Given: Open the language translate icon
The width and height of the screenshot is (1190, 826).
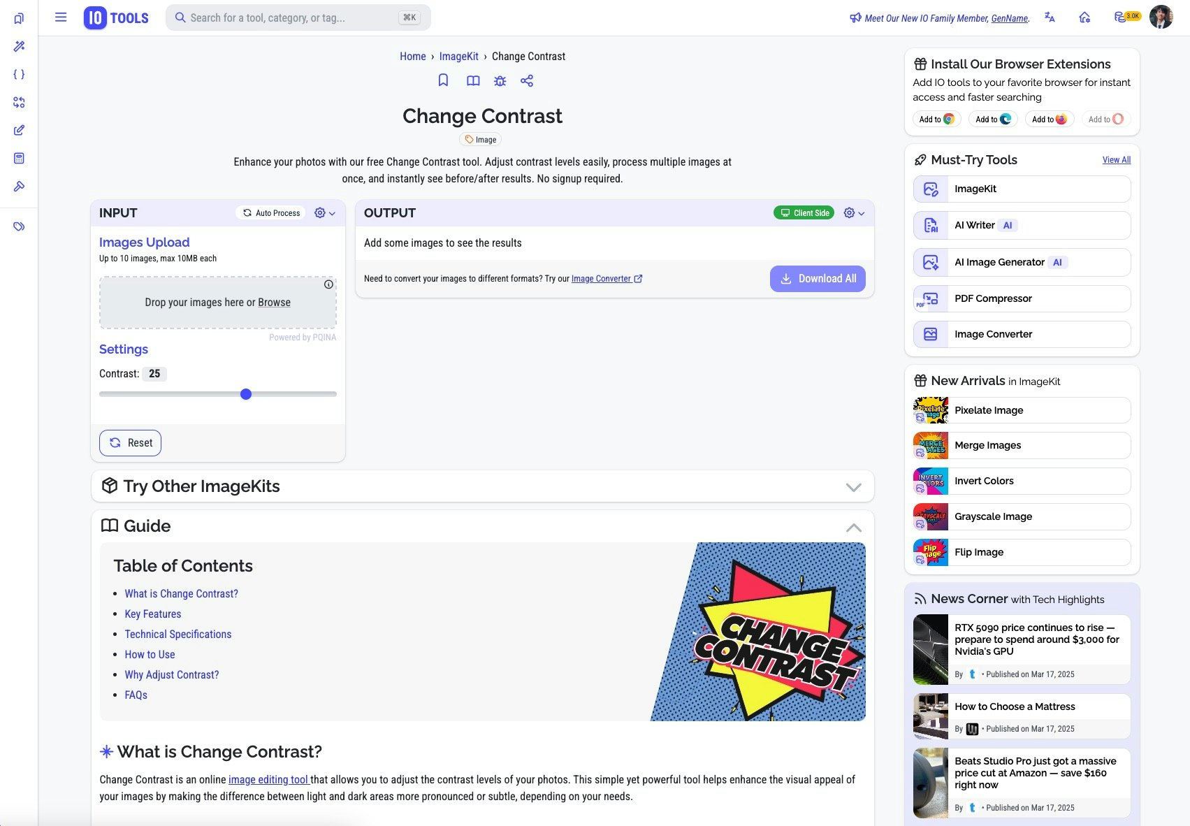Looking at the screenshot, I should pos(1050,17).
